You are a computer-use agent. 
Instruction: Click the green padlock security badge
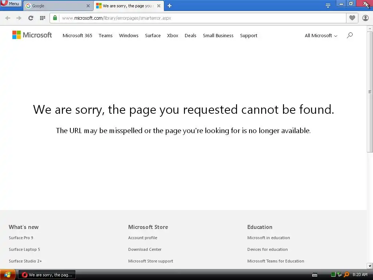pos(55,18)
